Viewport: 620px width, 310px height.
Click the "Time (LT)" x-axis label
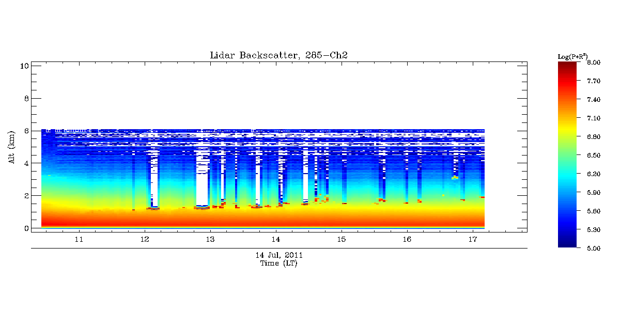click(x=278, y=263)
